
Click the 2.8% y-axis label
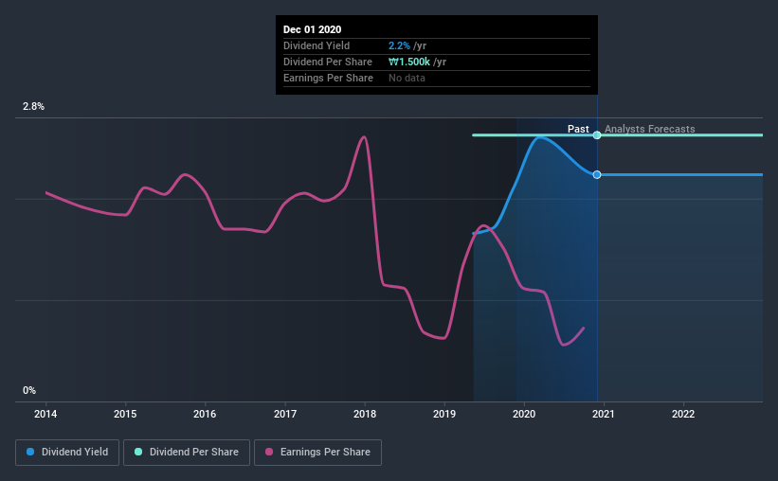click(x=33, y=107)
